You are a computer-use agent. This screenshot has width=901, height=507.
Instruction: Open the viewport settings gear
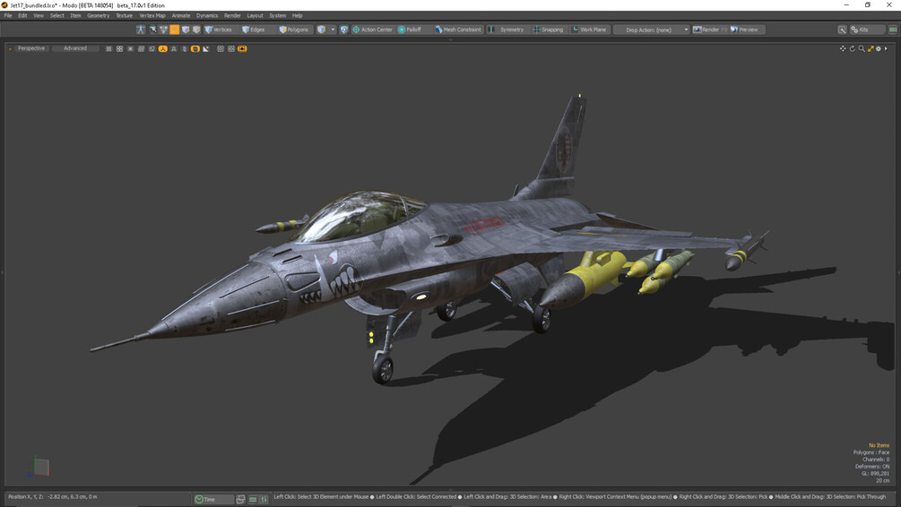pos(878,48)
